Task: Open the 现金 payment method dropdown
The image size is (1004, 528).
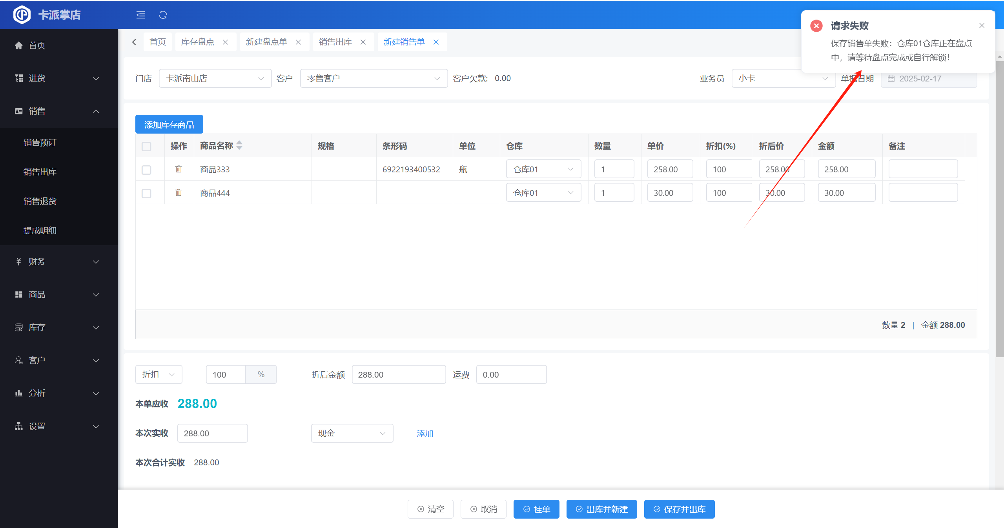Action: (x=352, y=433)
